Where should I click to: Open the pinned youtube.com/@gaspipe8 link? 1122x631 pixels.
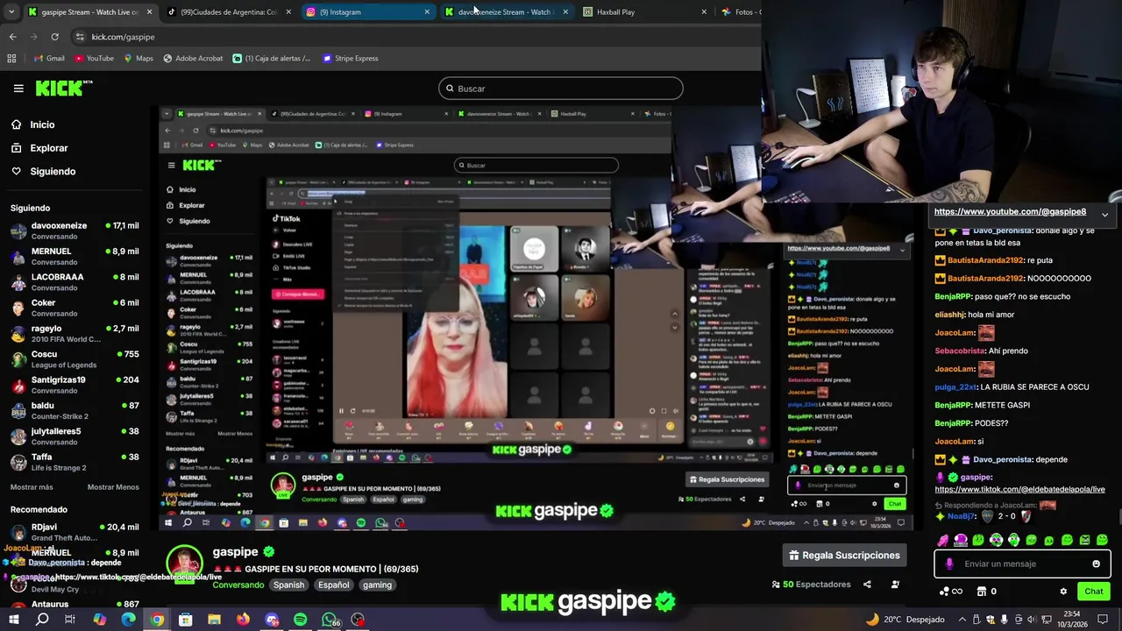tap(1010, 211)
